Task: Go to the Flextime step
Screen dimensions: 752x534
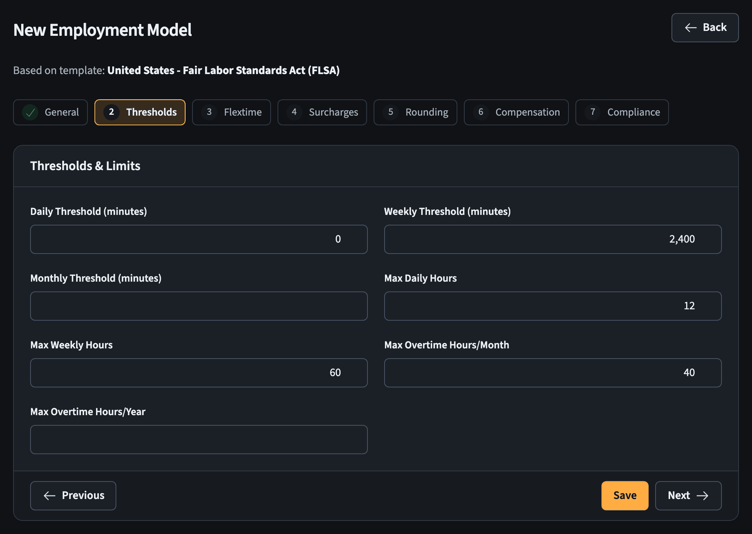Action: [231, 112]
